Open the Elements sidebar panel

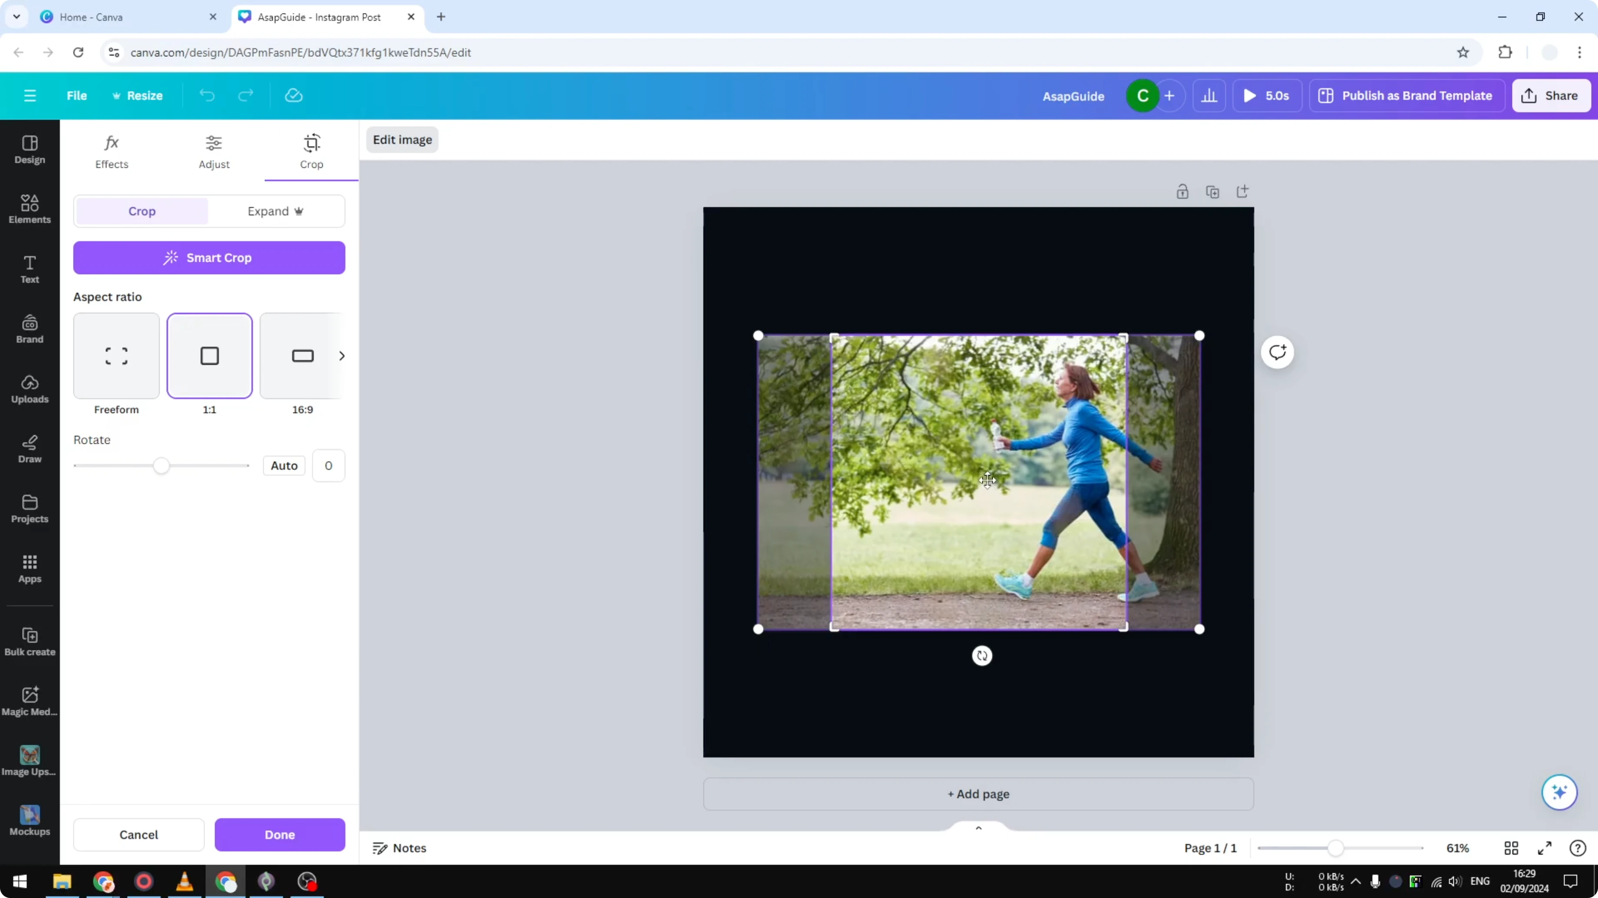pyautogui.click(x=30, y=210)
